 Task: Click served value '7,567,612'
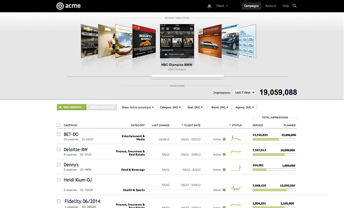coord(259,150)
